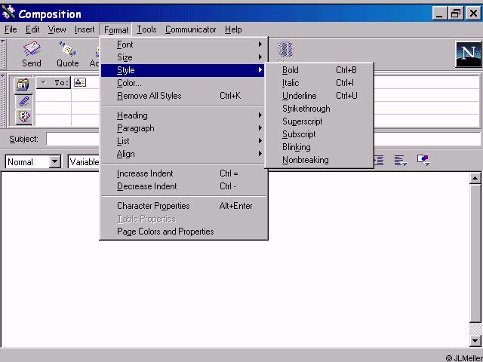Choose Underline from the Style submenu

(x=319, y=96)
